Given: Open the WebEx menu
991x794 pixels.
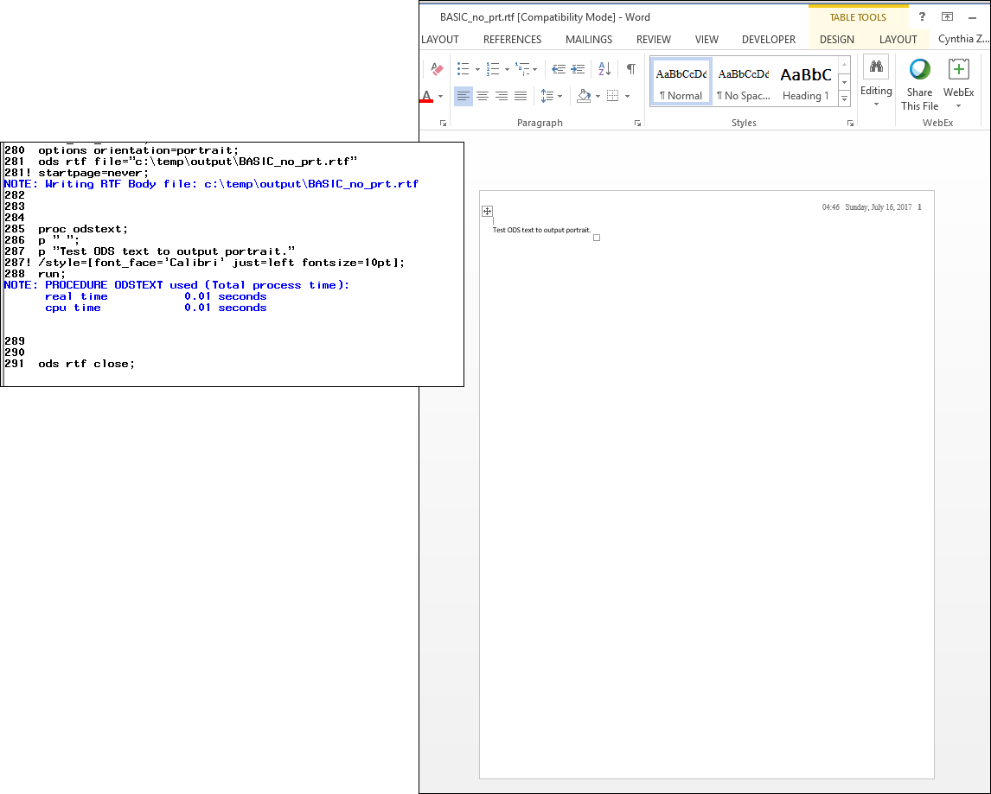Looking at the screenshot, I should click(x=958, y=84).
